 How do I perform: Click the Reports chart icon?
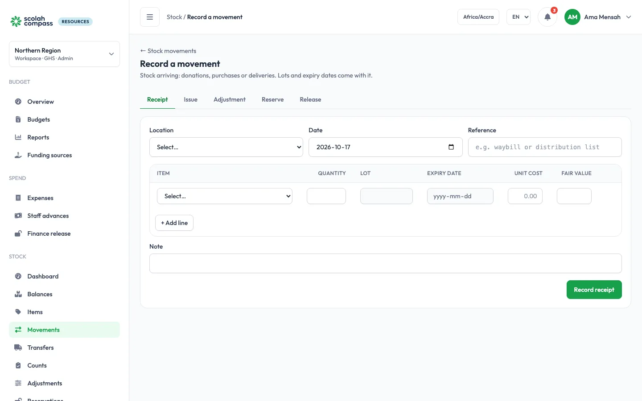(x=18, y=137)
